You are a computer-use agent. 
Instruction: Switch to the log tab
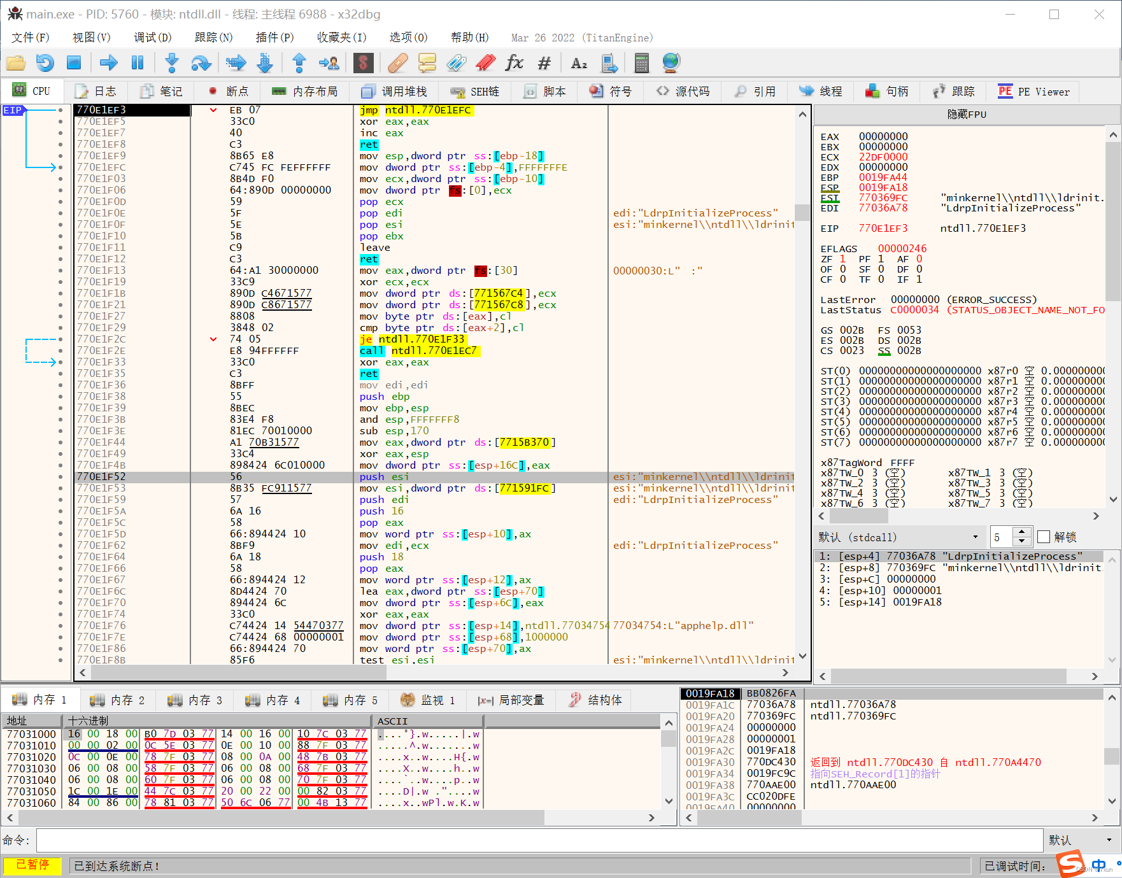click(96, 91)
